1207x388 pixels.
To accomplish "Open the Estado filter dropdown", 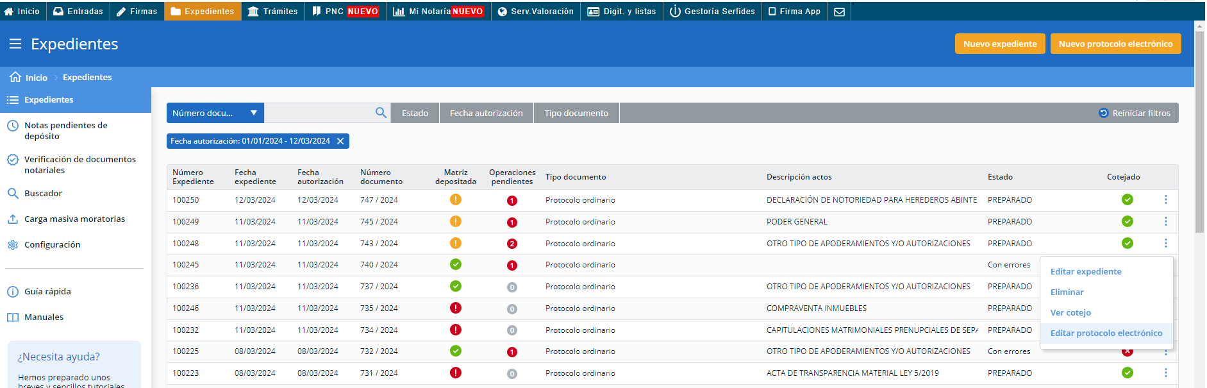I will coord(415,114).
